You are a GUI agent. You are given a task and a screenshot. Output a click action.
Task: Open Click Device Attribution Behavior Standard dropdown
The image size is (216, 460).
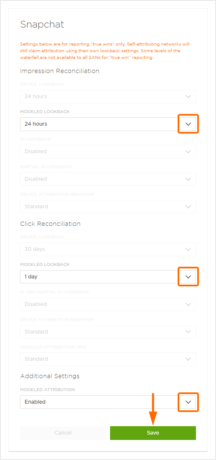tap(108, 332)
